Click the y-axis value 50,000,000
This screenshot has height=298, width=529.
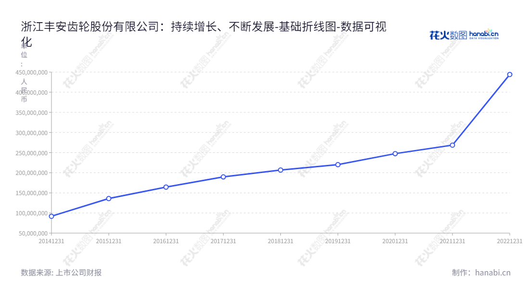(33, 233)
